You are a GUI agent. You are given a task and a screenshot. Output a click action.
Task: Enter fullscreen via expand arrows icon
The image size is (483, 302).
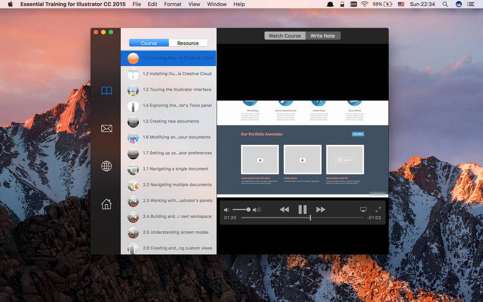click(x=379, y=210)
